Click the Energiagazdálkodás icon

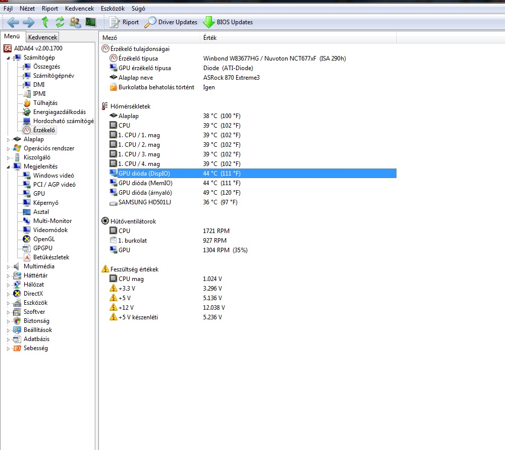[27, 112]
